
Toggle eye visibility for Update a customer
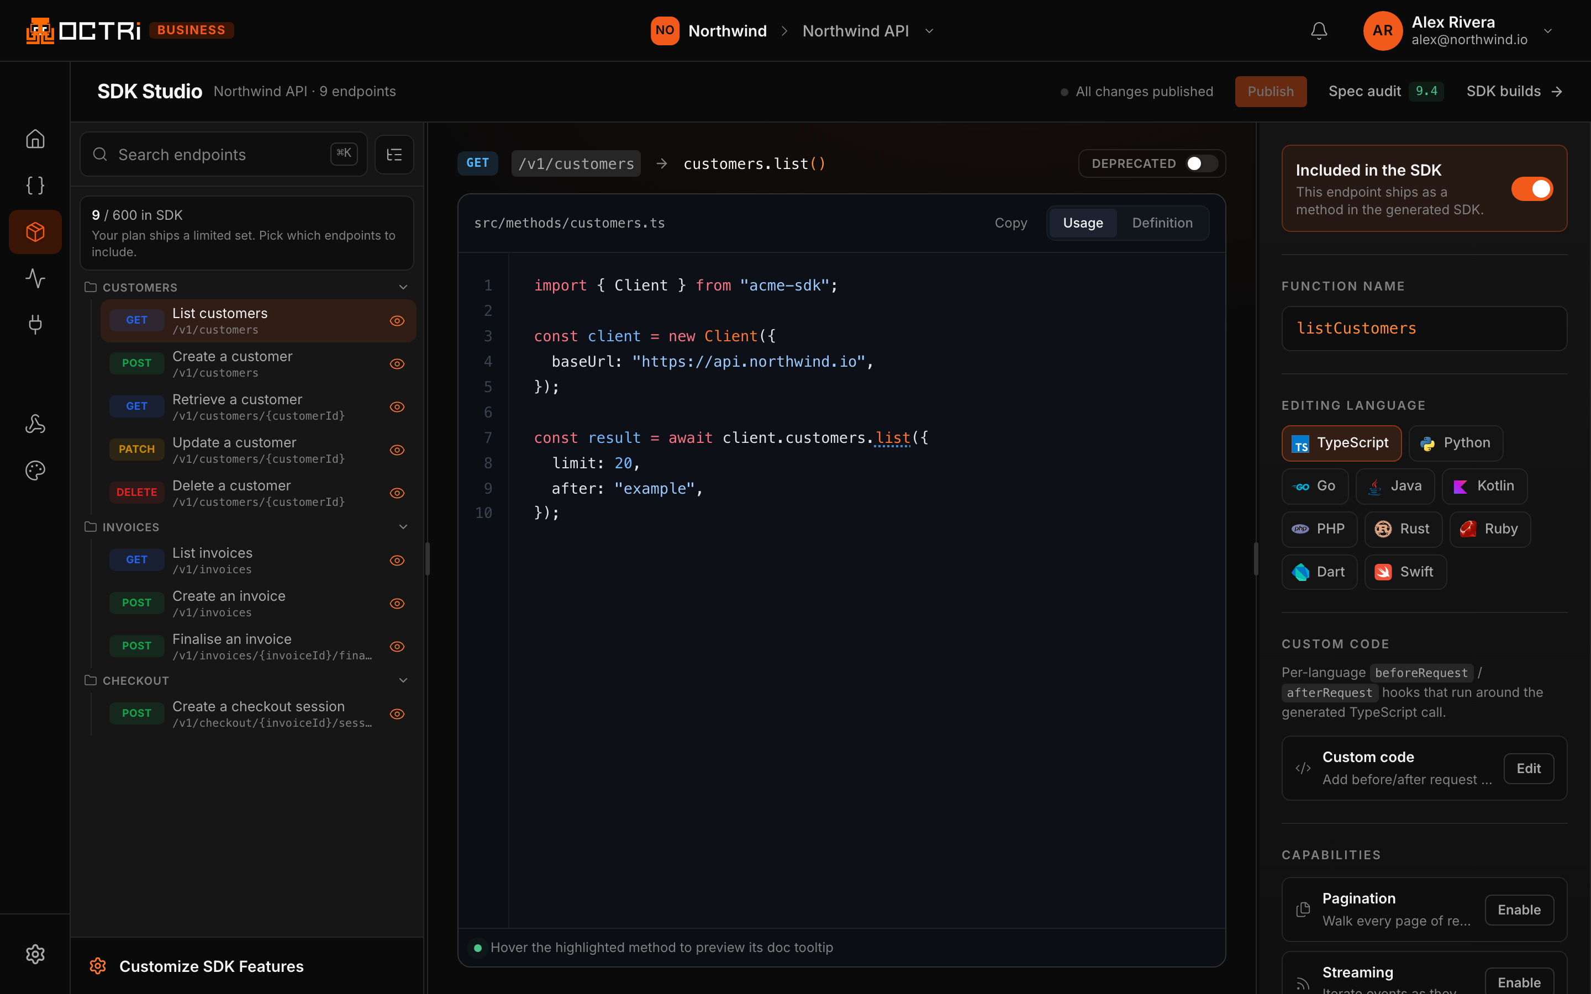click(397, 450)
